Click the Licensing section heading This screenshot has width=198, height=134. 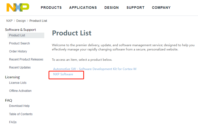pos(12,77)
